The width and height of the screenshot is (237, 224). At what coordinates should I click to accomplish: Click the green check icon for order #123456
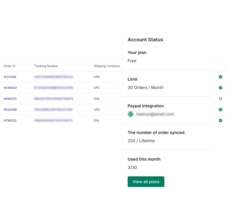220,77
